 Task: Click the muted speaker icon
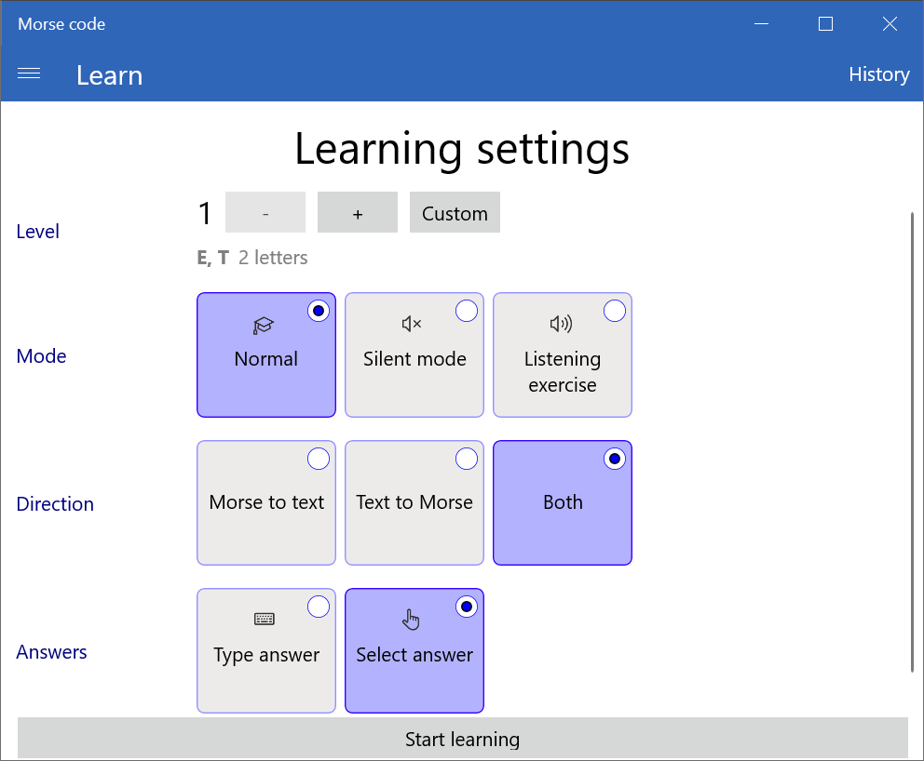click(412, 324)
